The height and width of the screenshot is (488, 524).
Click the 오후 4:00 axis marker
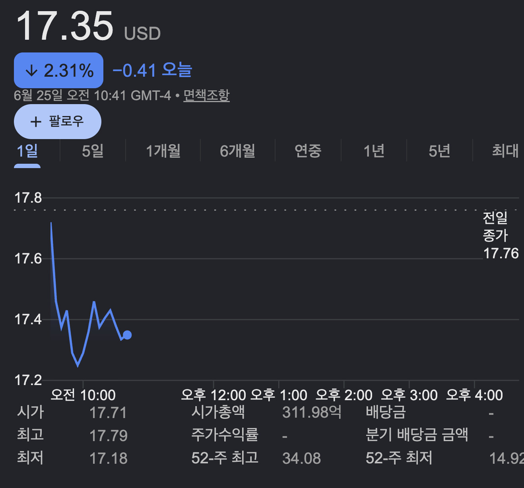pyautogui.click(x=474, y=395)
